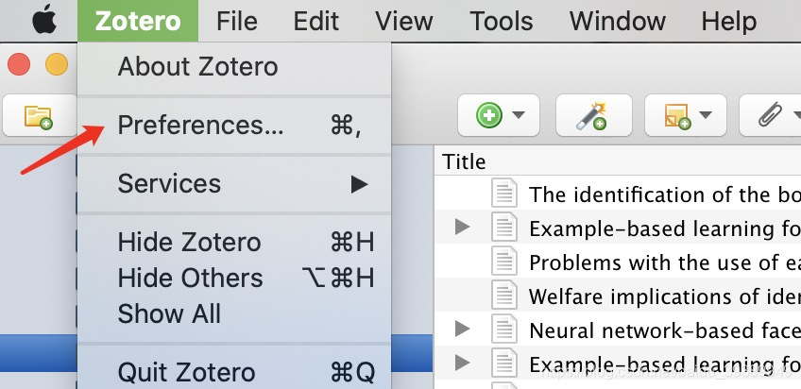801x389 pixels.
Task: Open the Tools menu in menu bar
Action: (502, 21)
